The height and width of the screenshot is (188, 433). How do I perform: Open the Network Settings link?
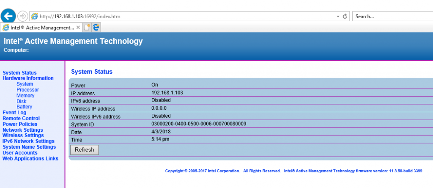point(23,130)
